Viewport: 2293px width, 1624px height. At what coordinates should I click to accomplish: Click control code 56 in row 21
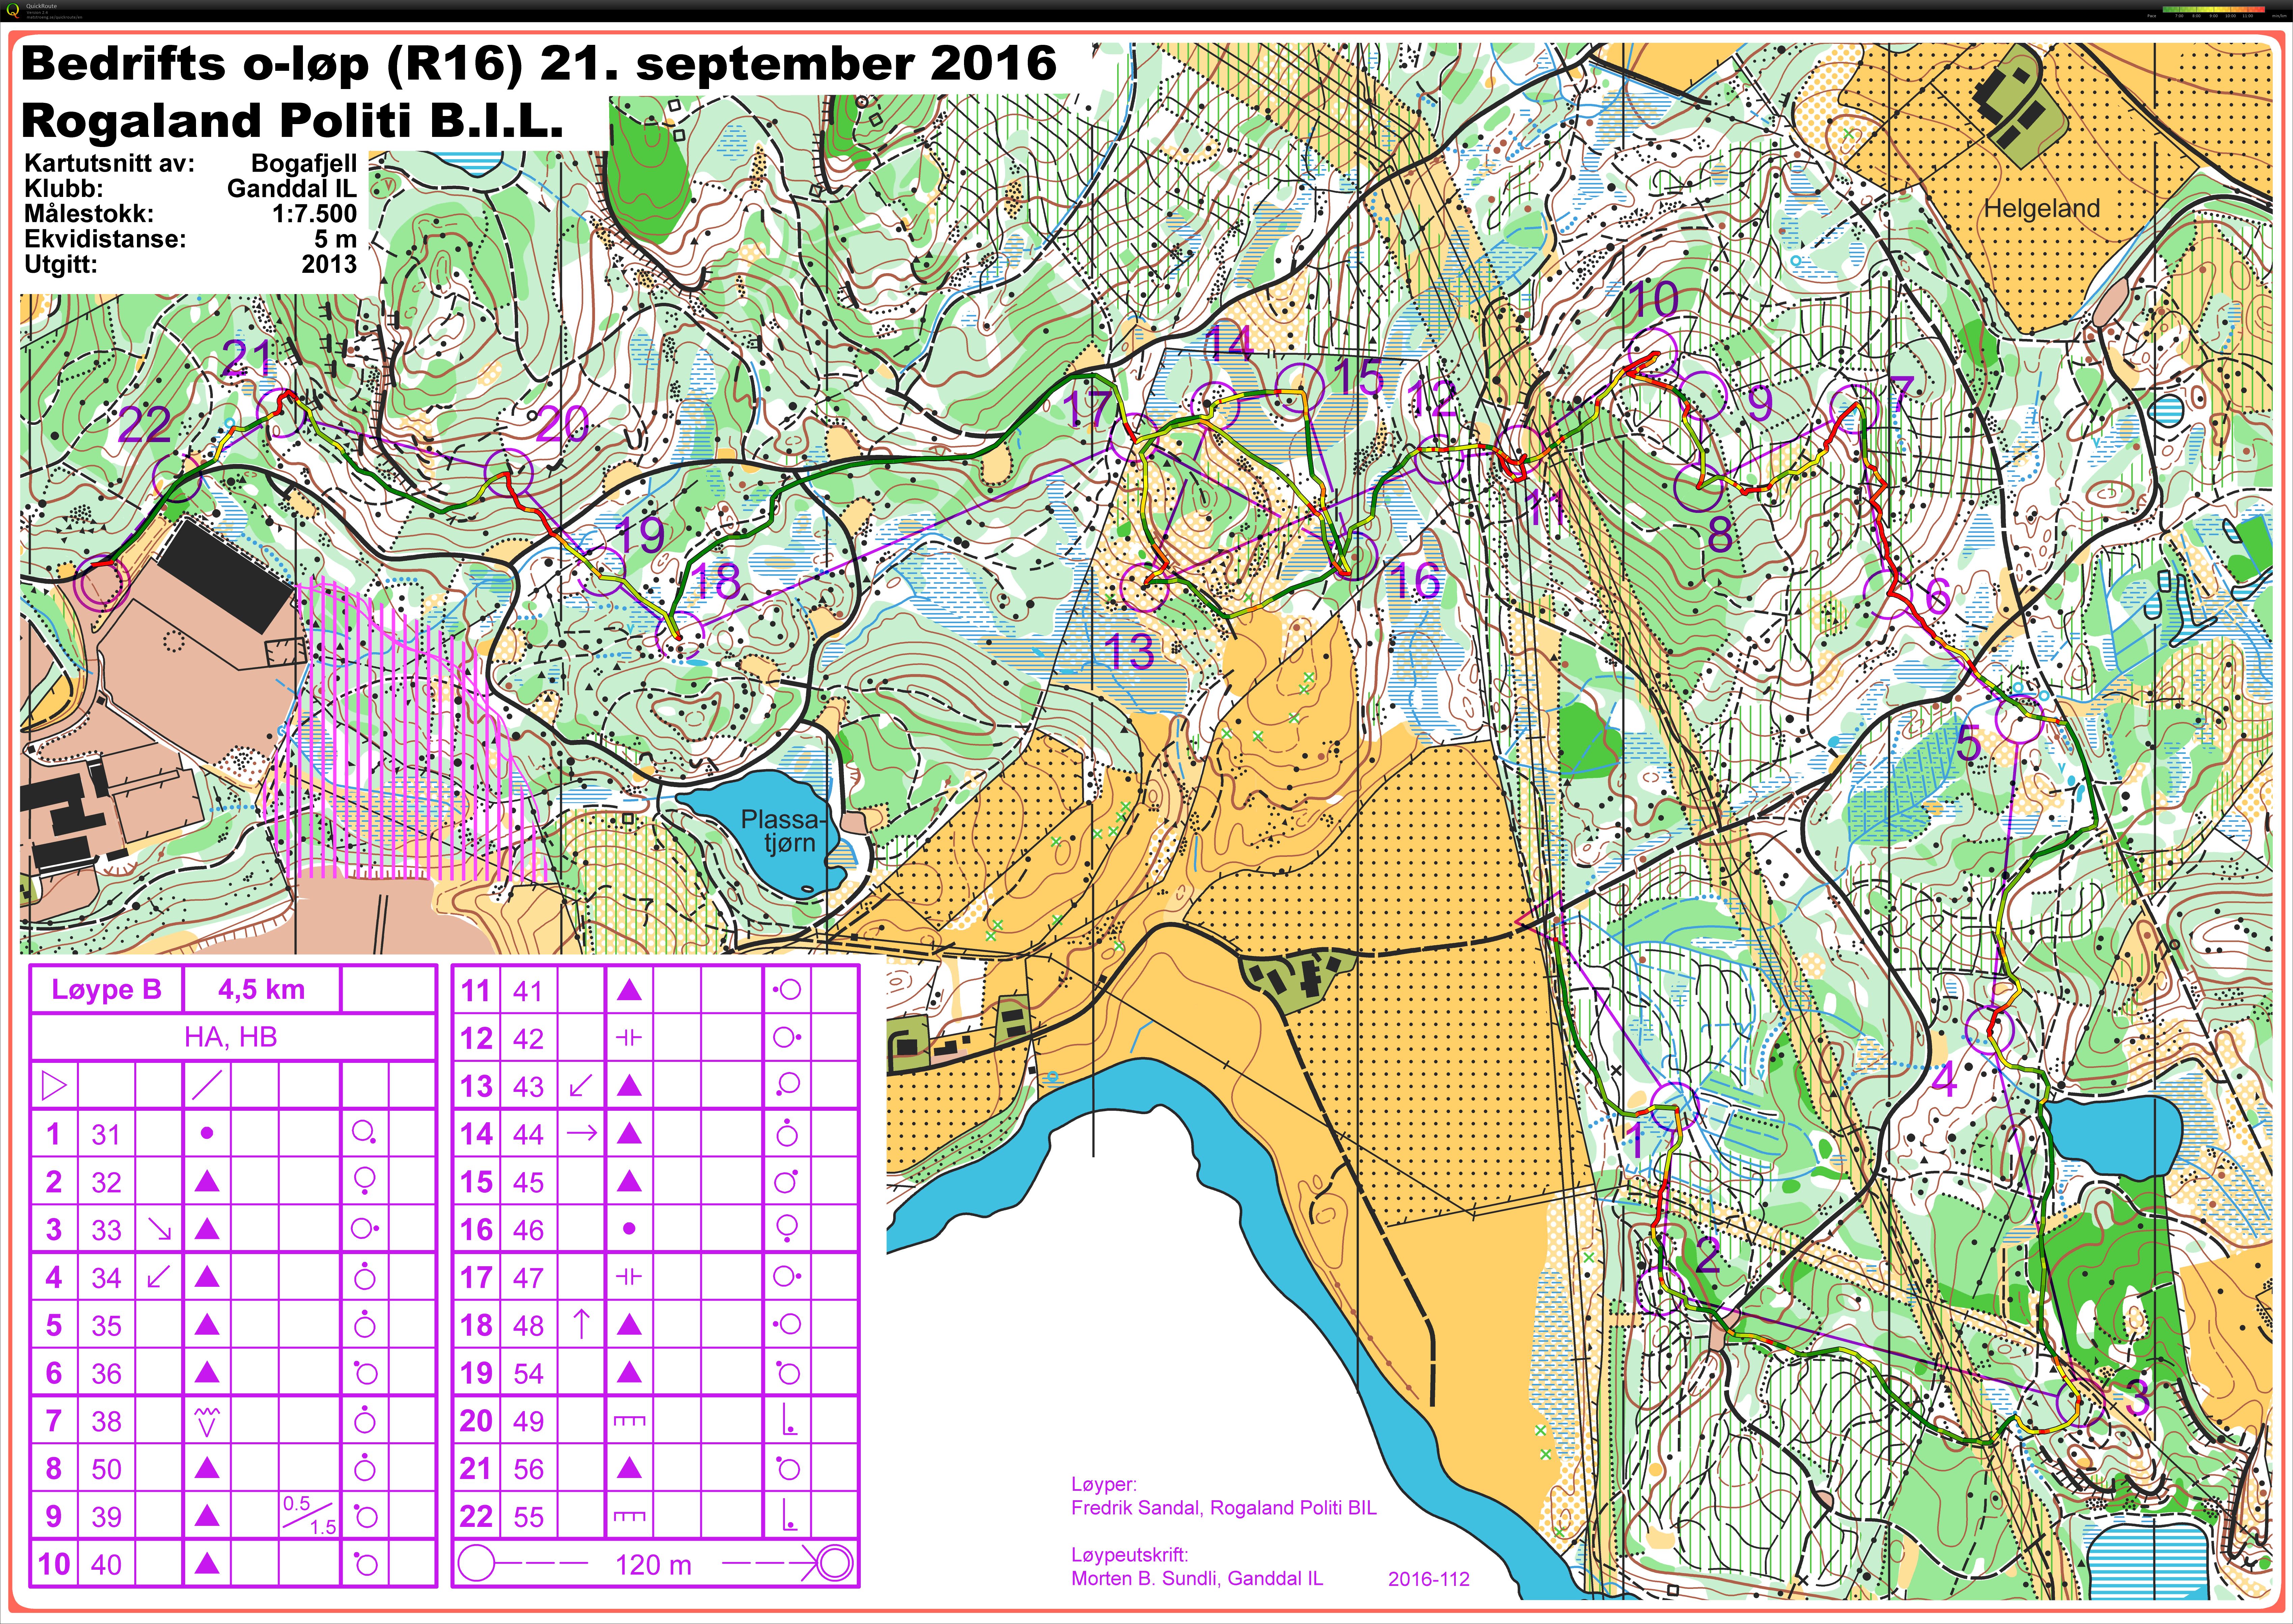[528, 1469]
